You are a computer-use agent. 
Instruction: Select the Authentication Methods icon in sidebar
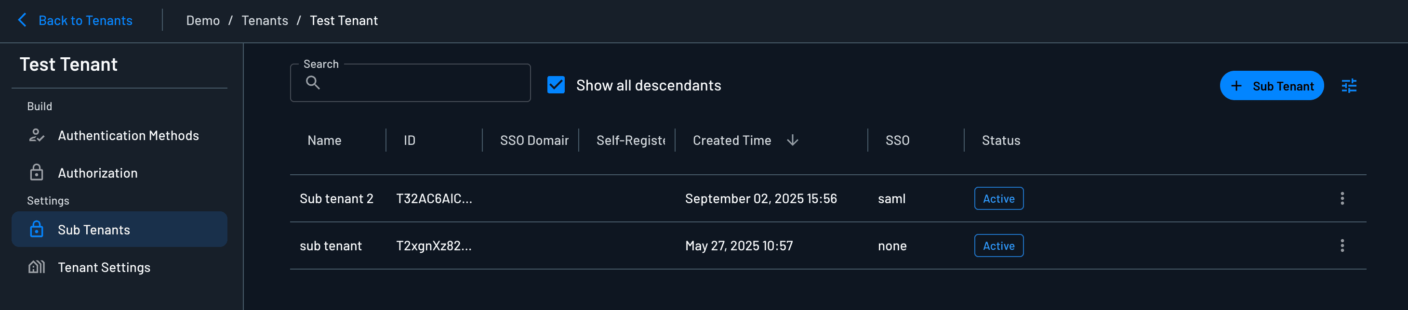tap(36, 135)
